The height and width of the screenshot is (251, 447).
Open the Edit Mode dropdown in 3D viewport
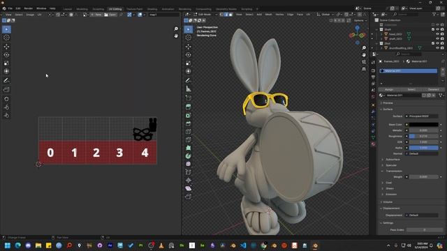click(x=206, y=14)
